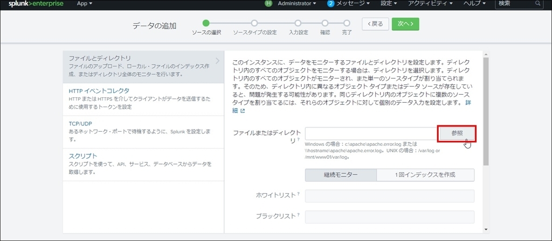The image size is (552, 241).
Task: Click the help mark beside ホワイトリスト
Action: [299, 193]
